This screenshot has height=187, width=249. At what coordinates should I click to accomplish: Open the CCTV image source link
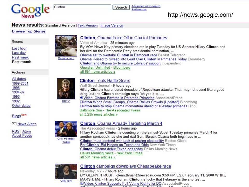[66, 101]
